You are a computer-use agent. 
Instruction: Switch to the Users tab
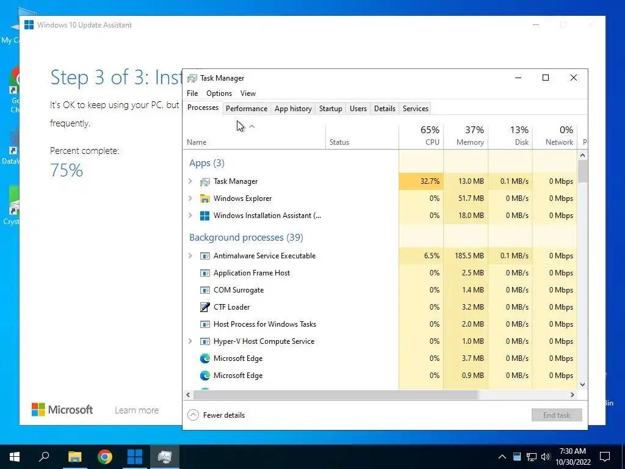point(358,109)
